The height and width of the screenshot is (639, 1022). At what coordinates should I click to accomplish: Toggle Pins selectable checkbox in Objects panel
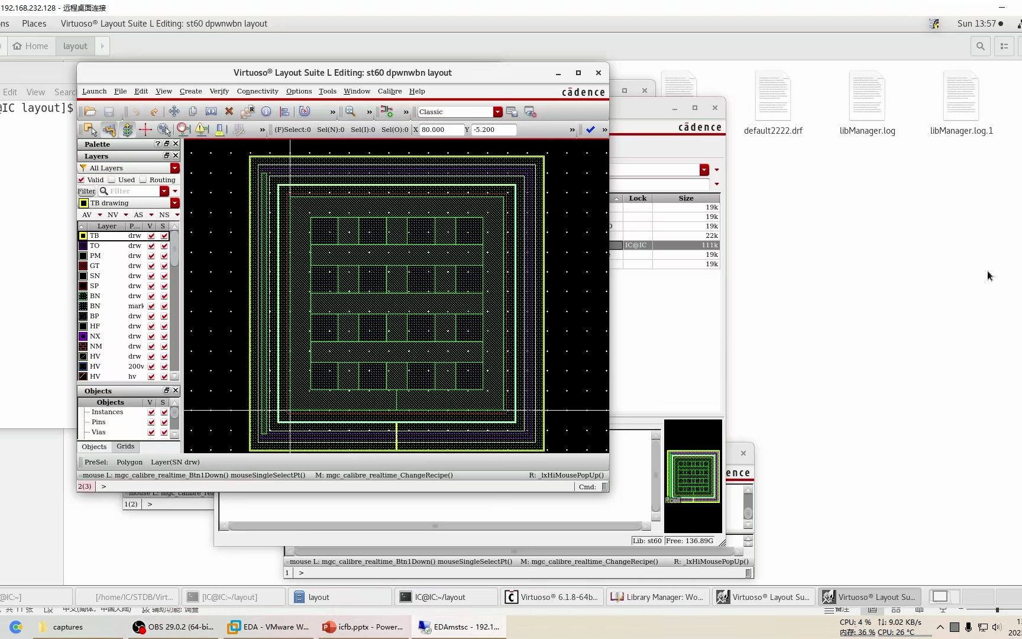[x=164, y=422]
